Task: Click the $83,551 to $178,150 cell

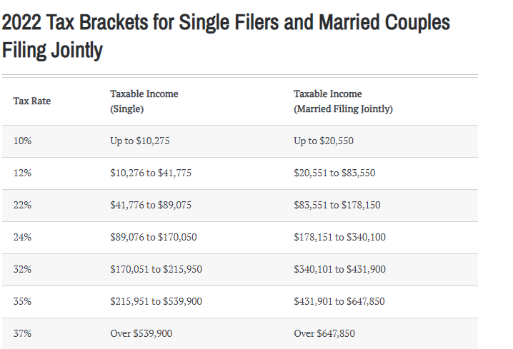Action: pos(337,205)
